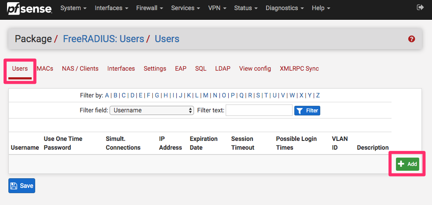
Task: Filter users by letter B
Action: [115, 96]
